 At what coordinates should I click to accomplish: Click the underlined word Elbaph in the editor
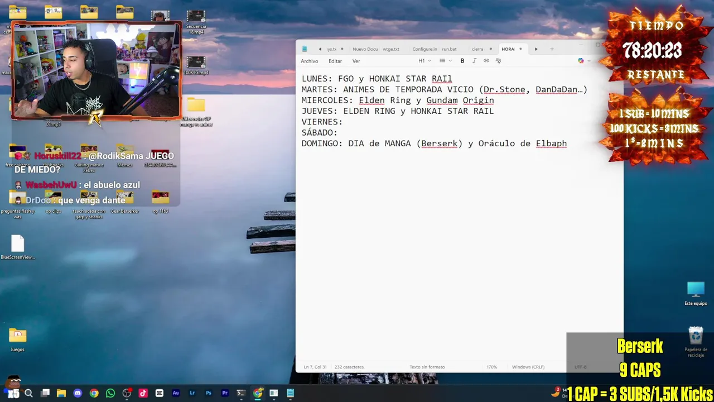[551, 143]
